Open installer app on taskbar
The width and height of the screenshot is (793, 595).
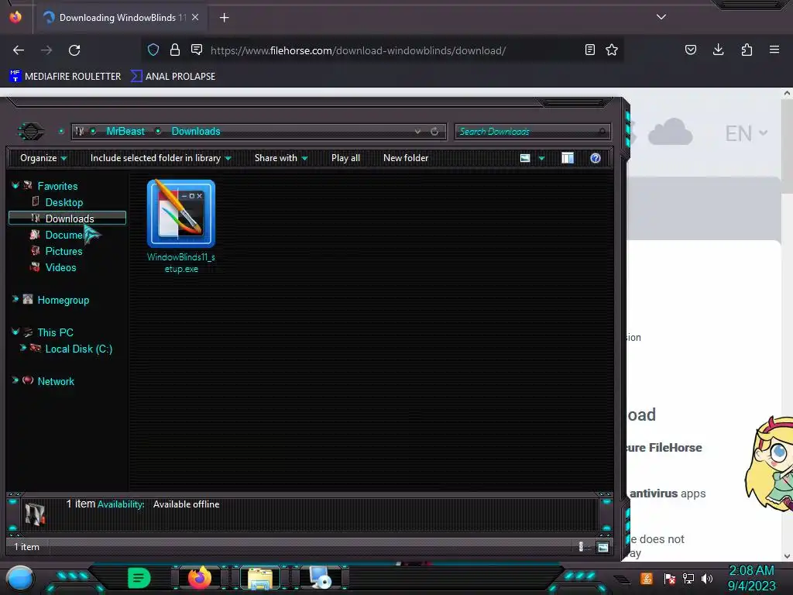(x=321, y=578)
